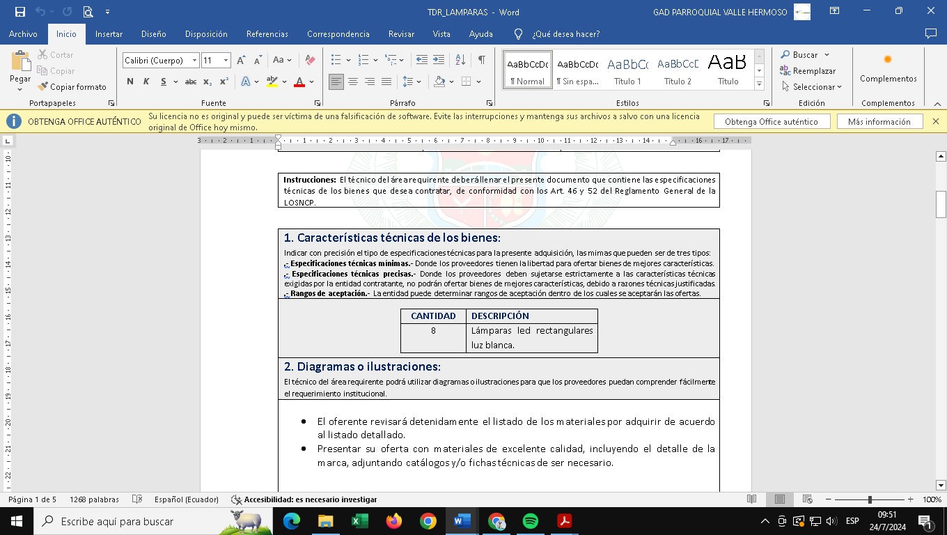
Task: Open the Insertar ribbon tab
Action: 109,34
